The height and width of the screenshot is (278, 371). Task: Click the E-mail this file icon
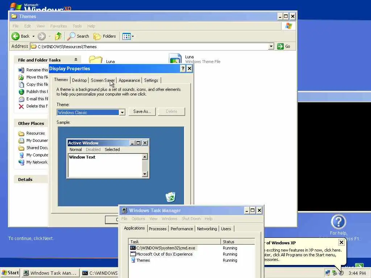tap(21, 99)
